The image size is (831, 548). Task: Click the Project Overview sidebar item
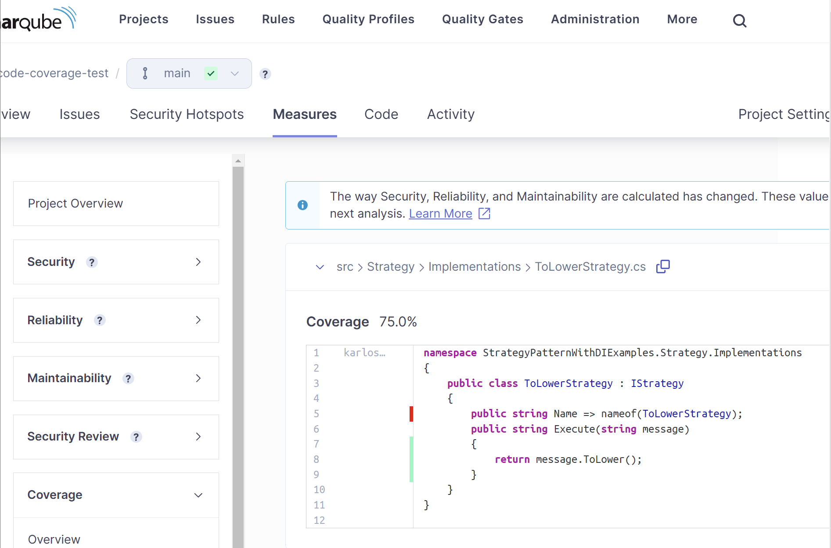(75, 204)
